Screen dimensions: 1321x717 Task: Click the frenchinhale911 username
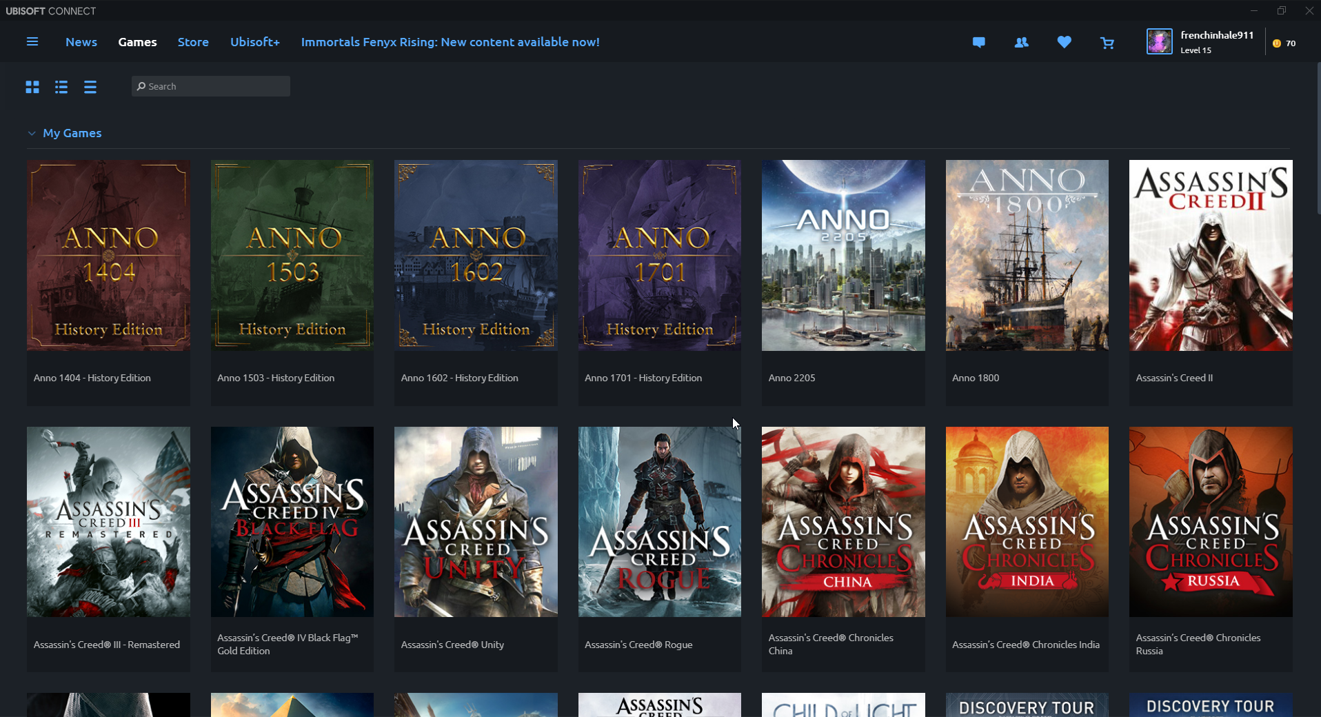coord(1217,35)
